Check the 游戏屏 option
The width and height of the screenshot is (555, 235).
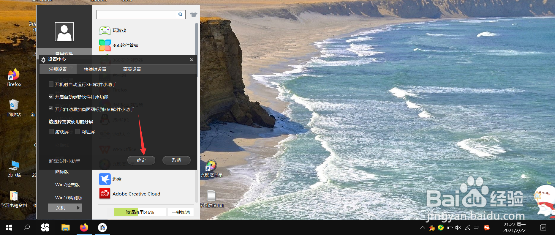coord(51,131)
